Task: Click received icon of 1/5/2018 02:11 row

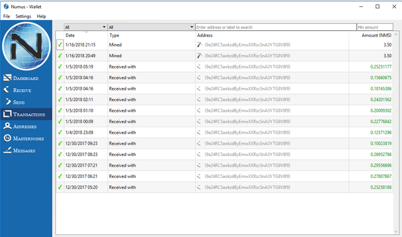Action: pos(198,99)
